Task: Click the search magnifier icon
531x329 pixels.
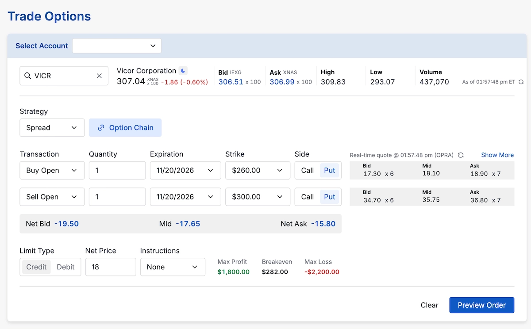Action: [28, 76]
